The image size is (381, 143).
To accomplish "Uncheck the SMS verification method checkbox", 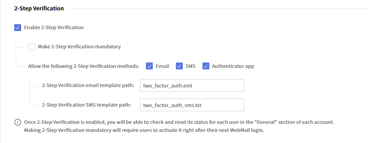I will coord(179,66).
